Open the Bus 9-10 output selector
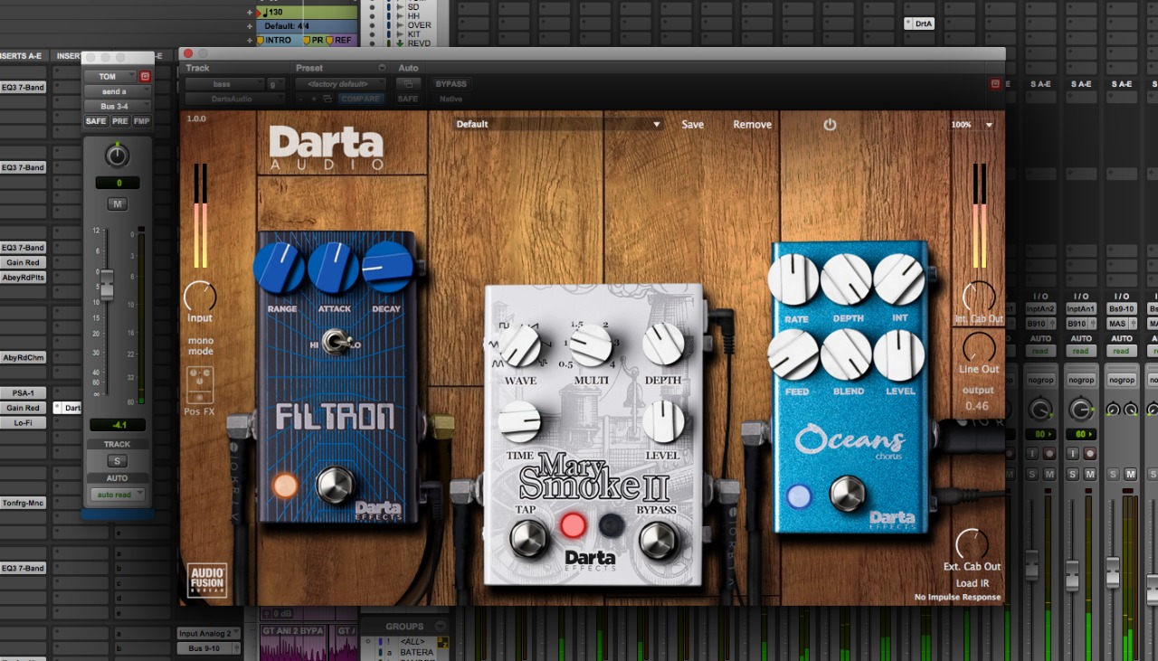Image resolution: width=1158 pixels, height=661 pixels. 209,648
